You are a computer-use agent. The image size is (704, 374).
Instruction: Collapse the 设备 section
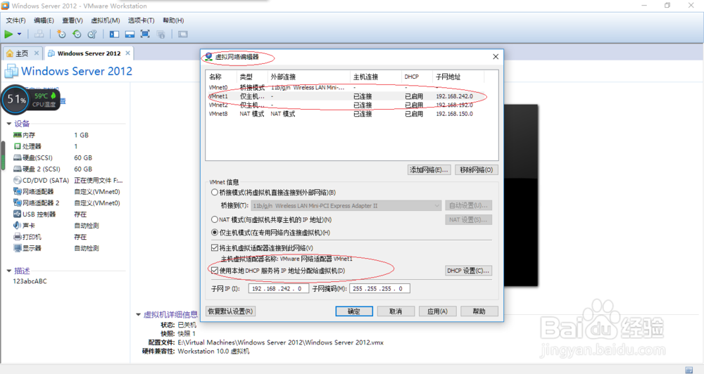9,124
